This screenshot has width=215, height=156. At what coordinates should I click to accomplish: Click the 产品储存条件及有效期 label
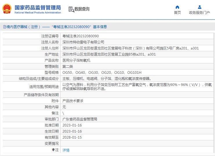click(x=41, y=95)
